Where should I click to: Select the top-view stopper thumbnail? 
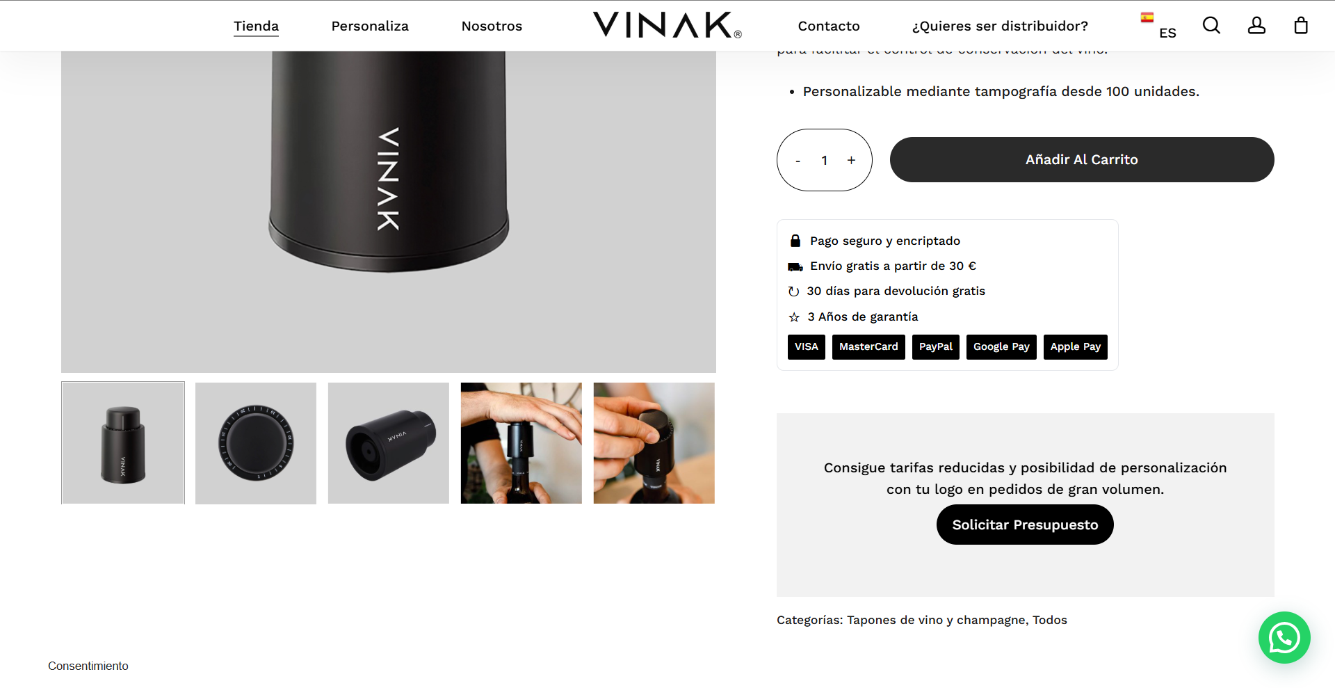[256, 443]
